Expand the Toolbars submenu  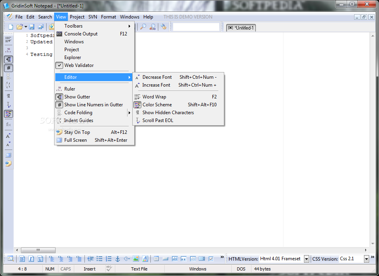point(94,26)
